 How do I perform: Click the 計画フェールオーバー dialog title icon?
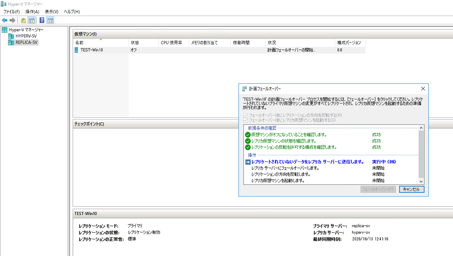coord(245,89)
